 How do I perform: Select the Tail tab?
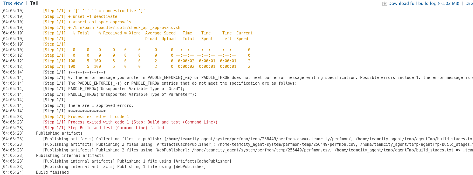coord(34,3)
